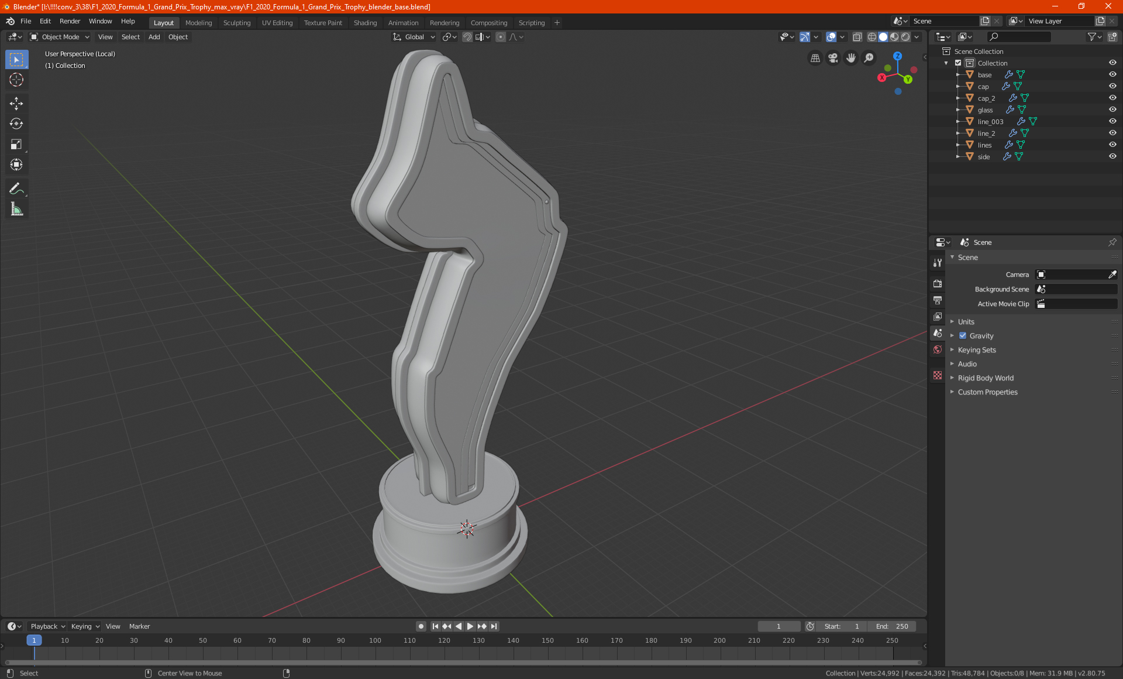Click the Object menu in top bar
The height and width of the screenshot is (679, 1123).
[x=178, y=36]
